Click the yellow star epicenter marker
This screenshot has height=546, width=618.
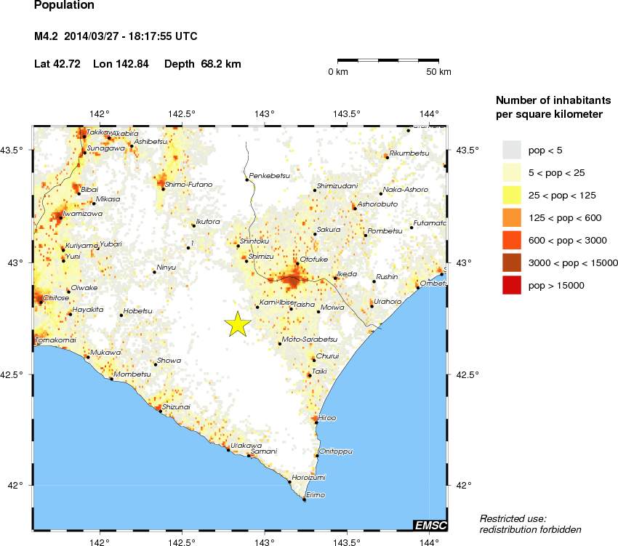(x=237, y=324)
